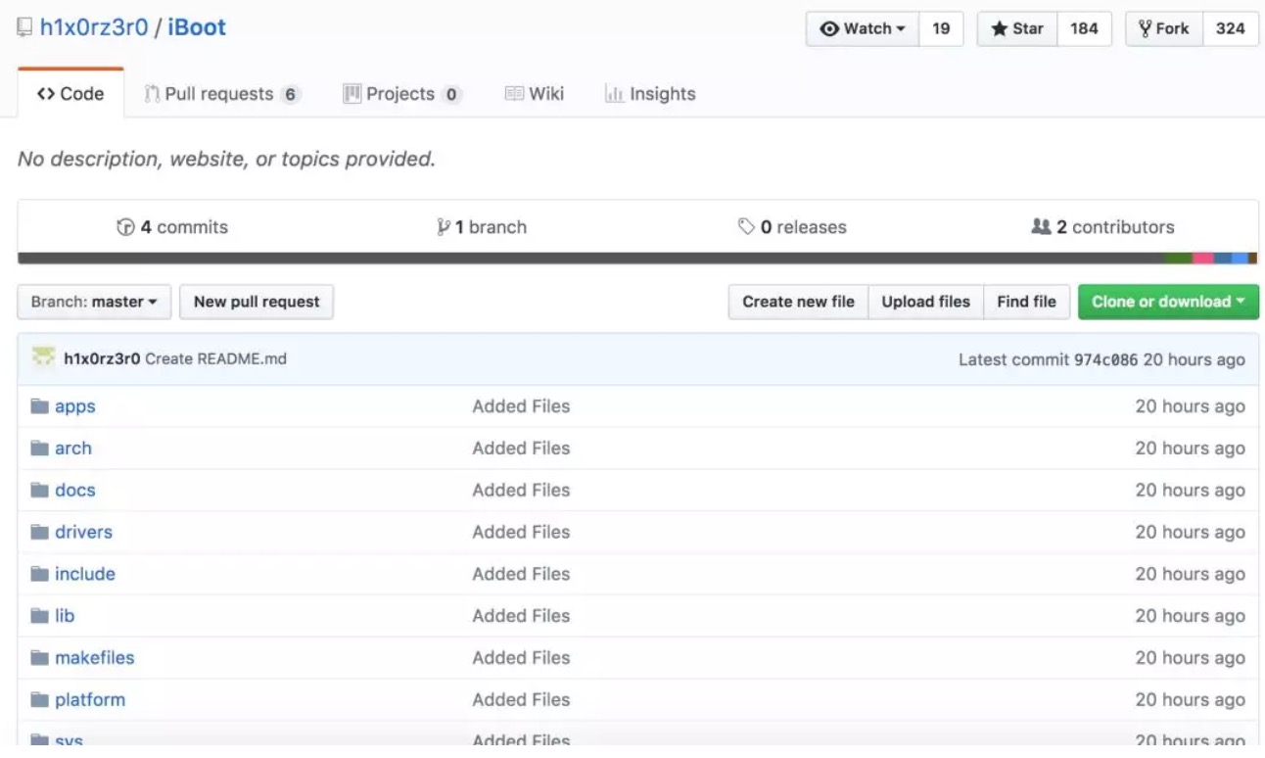Click the people icon beside 2 contributors

(x=1041, y=227)
